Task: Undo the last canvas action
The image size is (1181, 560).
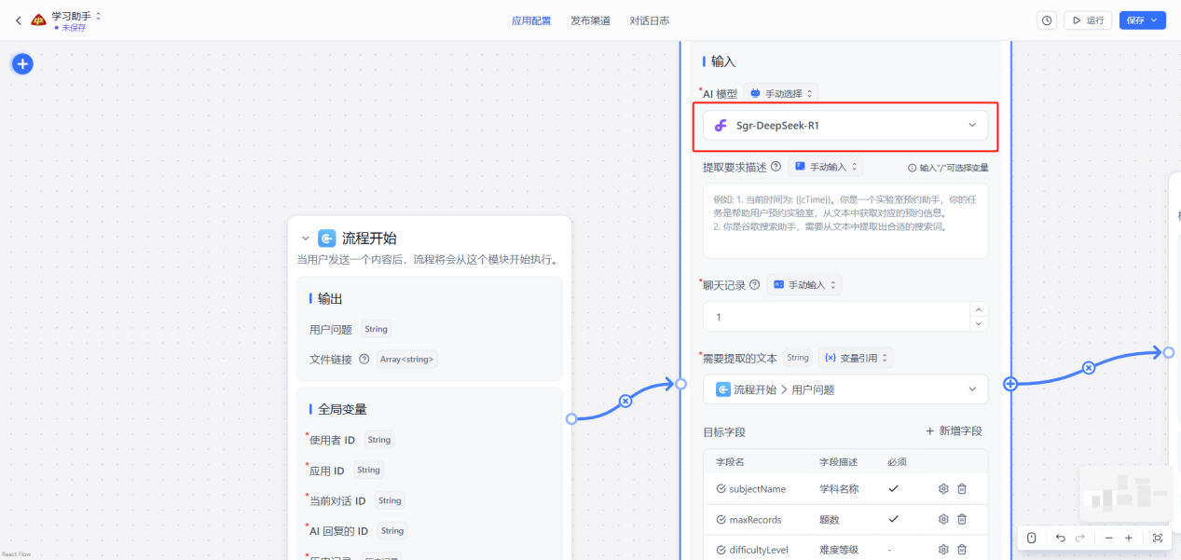Action: click(x=1060, y=538)
